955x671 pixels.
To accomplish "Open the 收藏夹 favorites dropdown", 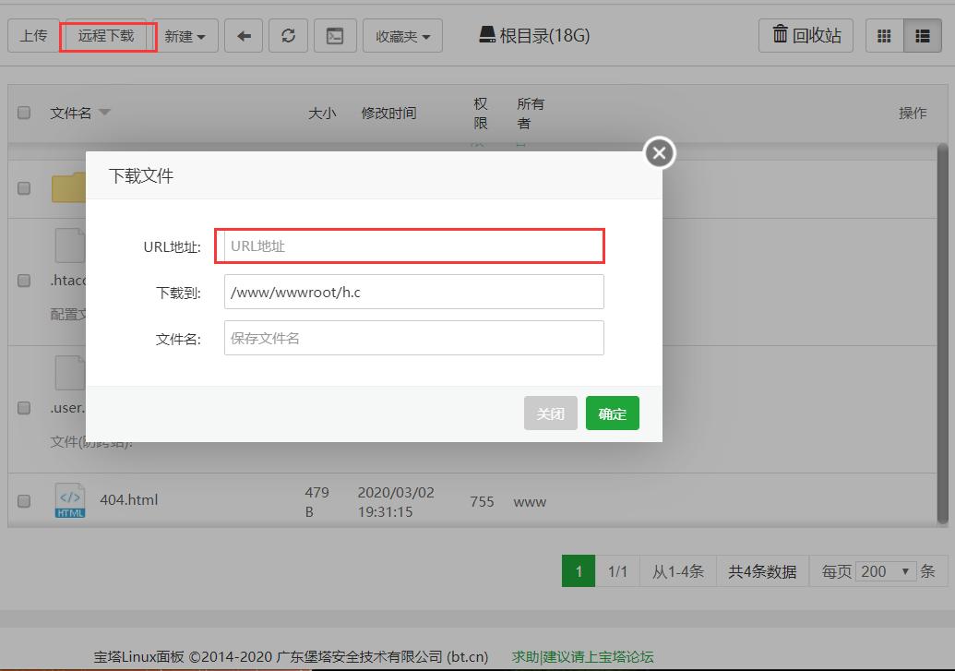I will [401, 35].
